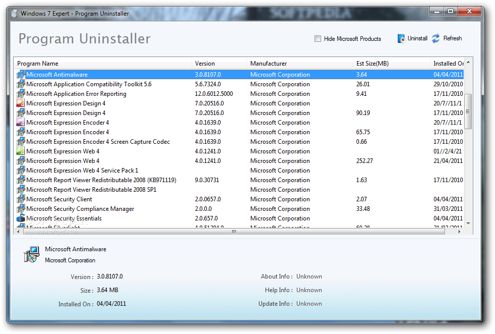
Task: Click size value 26.01
Action: (x=363, y=84)
